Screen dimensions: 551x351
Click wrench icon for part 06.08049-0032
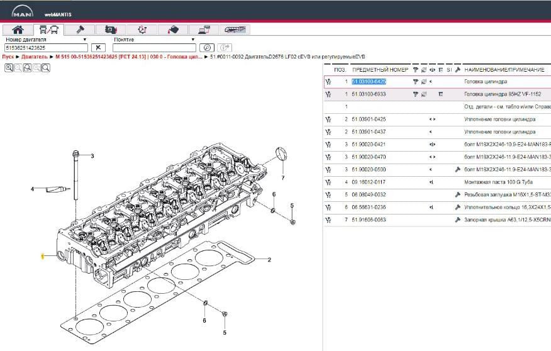coord(457,194)
